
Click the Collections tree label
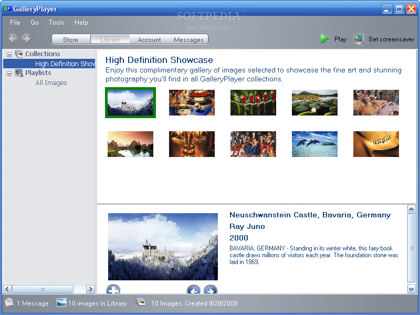(43, 54)
